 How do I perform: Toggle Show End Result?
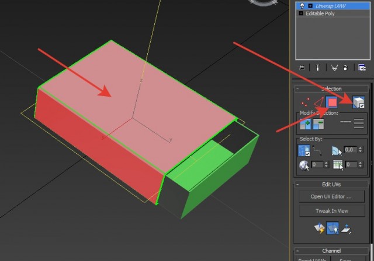pyautogui.click(x=317, y=68)
